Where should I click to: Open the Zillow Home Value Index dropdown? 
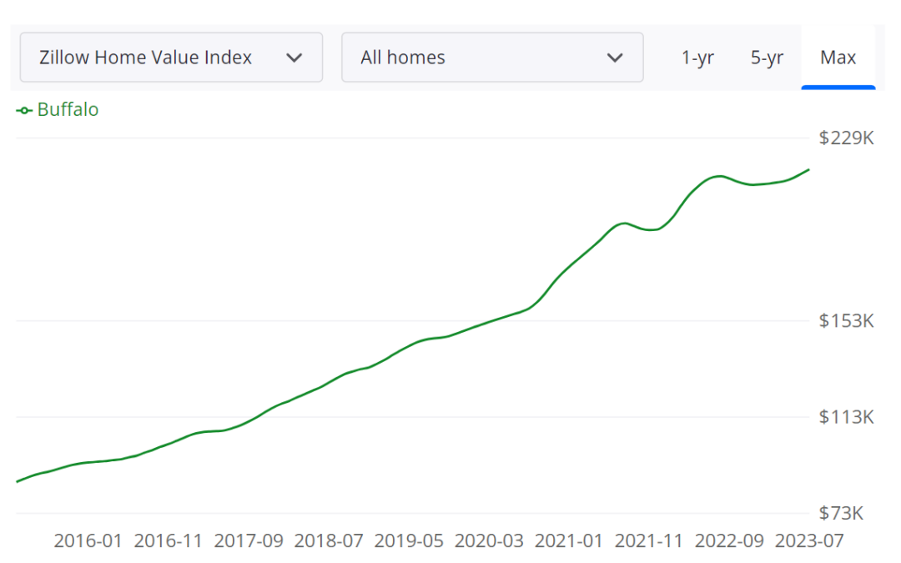pos(171,58)
